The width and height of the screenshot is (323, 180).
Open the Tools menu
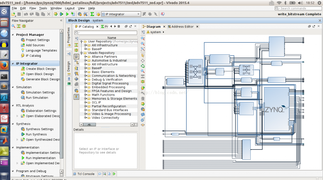pos(43,8)
